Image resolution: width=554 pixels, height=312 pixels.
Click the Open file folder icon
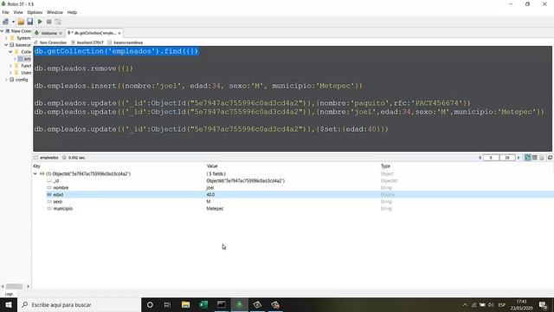(x=21, y=22)
